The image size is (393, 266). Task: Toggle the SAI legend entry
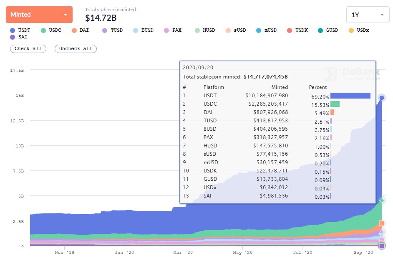coord(18,37)
